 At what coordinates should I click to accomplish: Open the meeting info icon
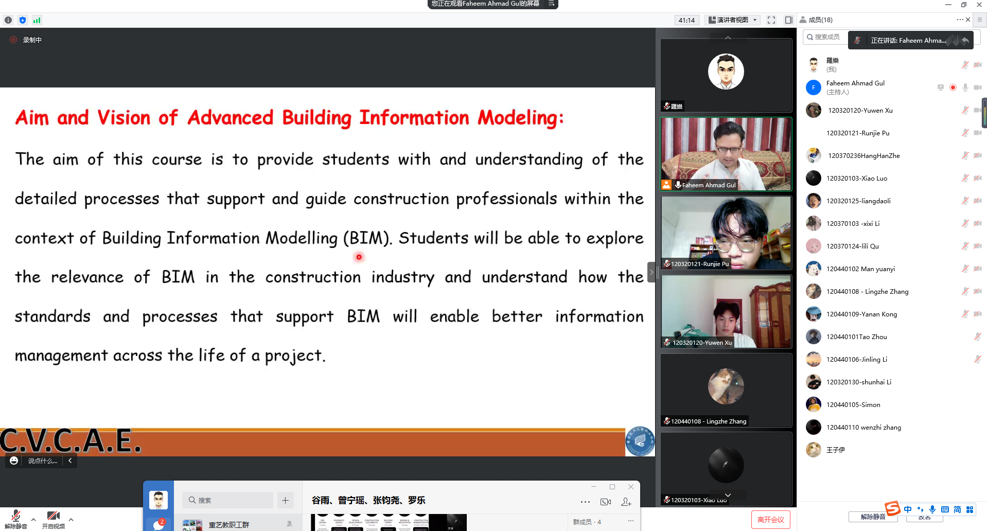8,20
